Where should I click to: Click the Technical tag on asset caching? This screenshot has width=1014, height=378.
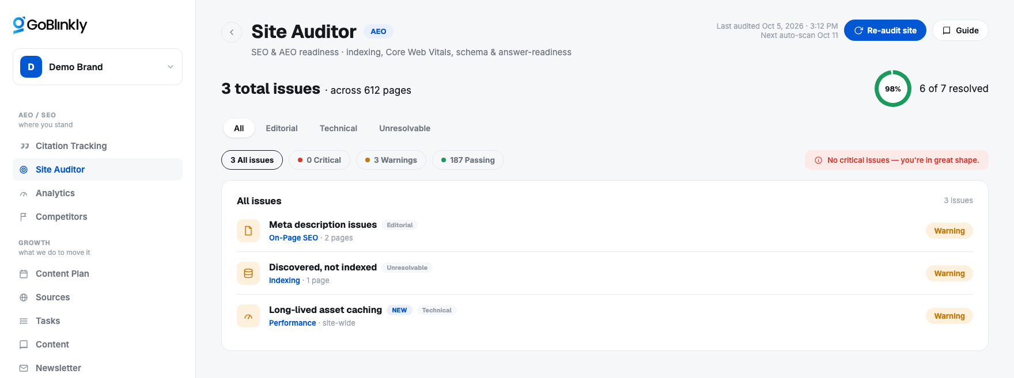pyautogui.click(x=437, y=310)
